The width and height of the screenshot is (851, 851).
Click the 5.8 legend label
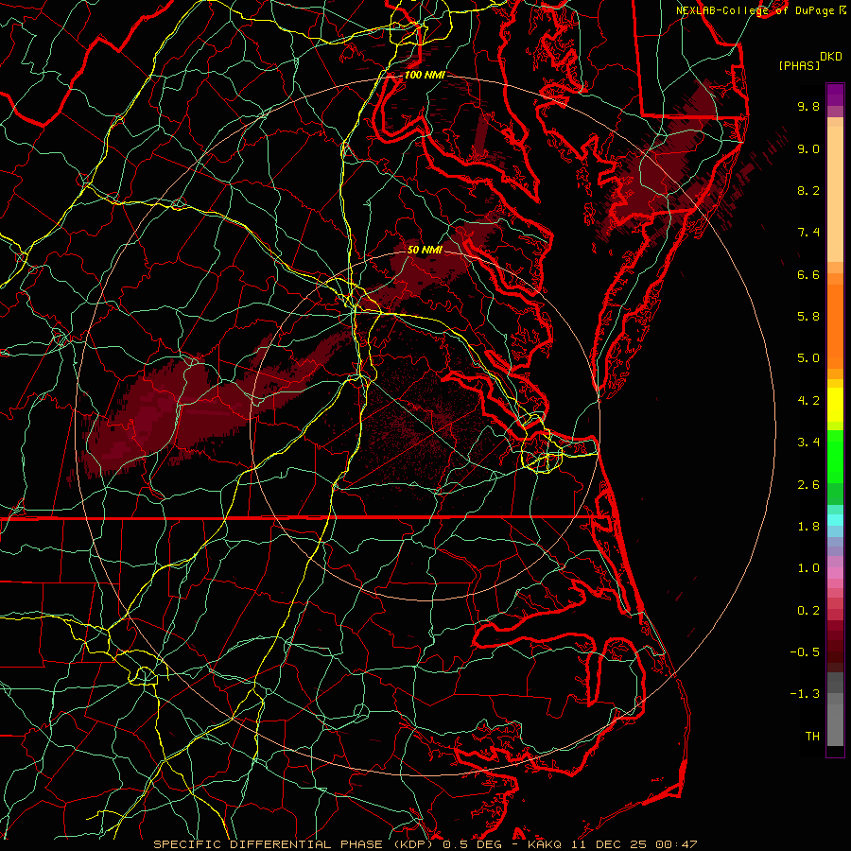click(808, 317)
